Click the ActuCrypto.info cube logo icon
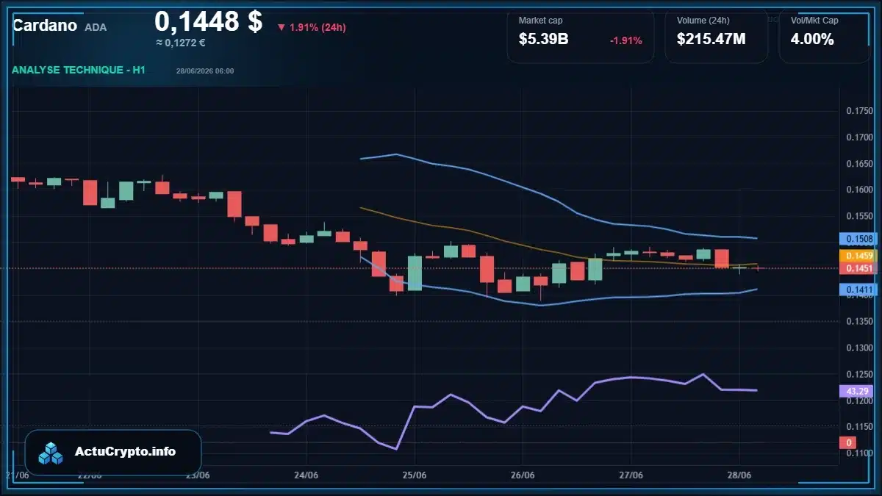The height and width of the screenshot is (496, 882). 51,453
